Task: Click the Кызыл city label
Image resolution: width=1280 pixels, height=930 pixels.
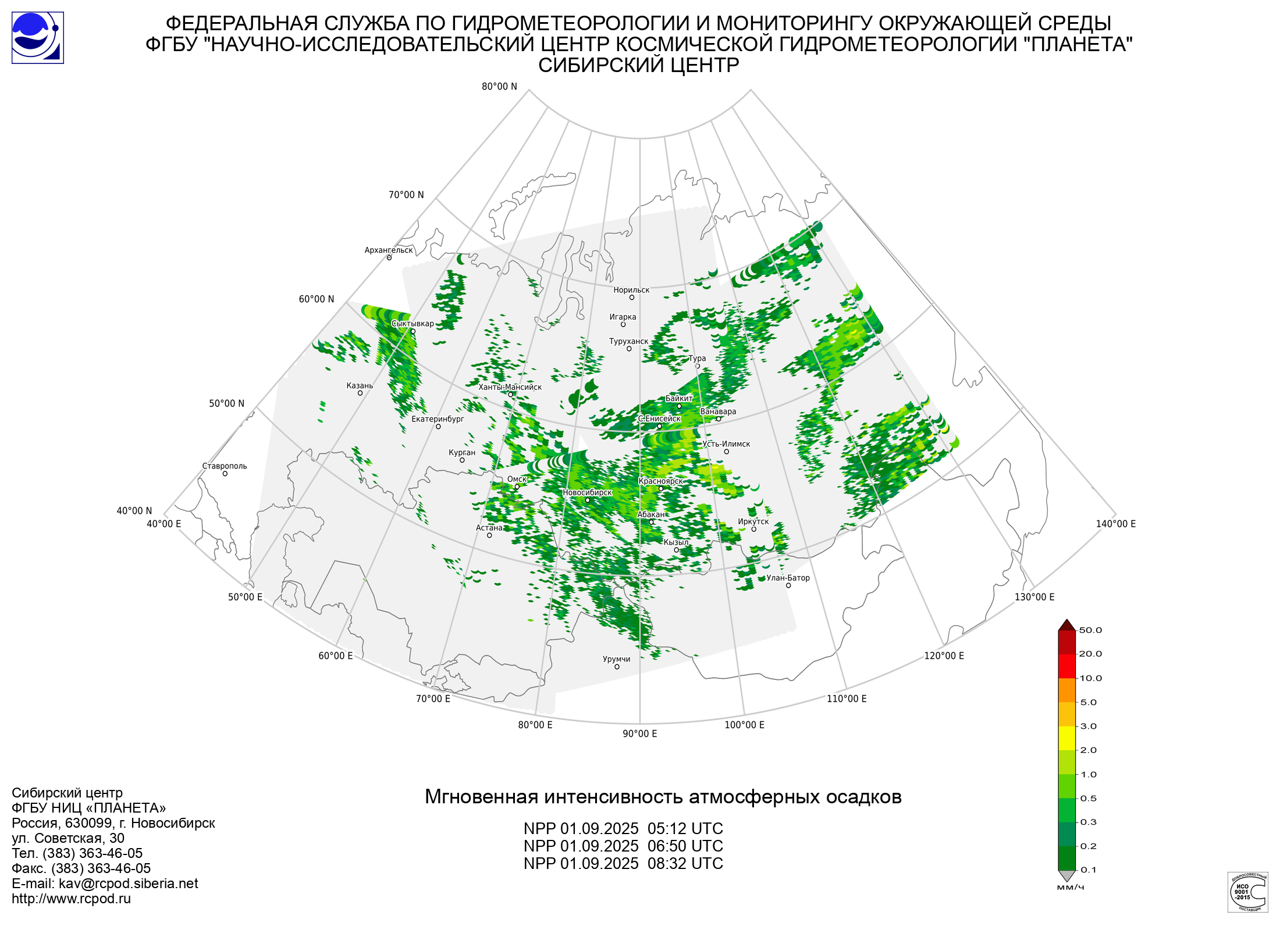Action: pyautogui.click(x=676, y=542)
